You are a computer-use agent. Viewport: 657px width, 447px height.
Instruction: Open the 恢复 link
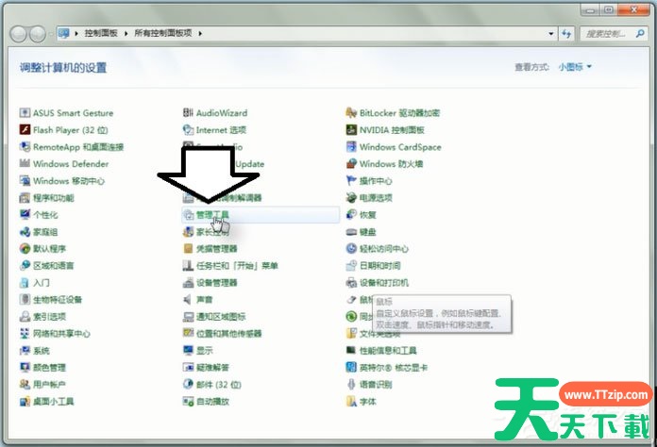click(x=368, y=215)
